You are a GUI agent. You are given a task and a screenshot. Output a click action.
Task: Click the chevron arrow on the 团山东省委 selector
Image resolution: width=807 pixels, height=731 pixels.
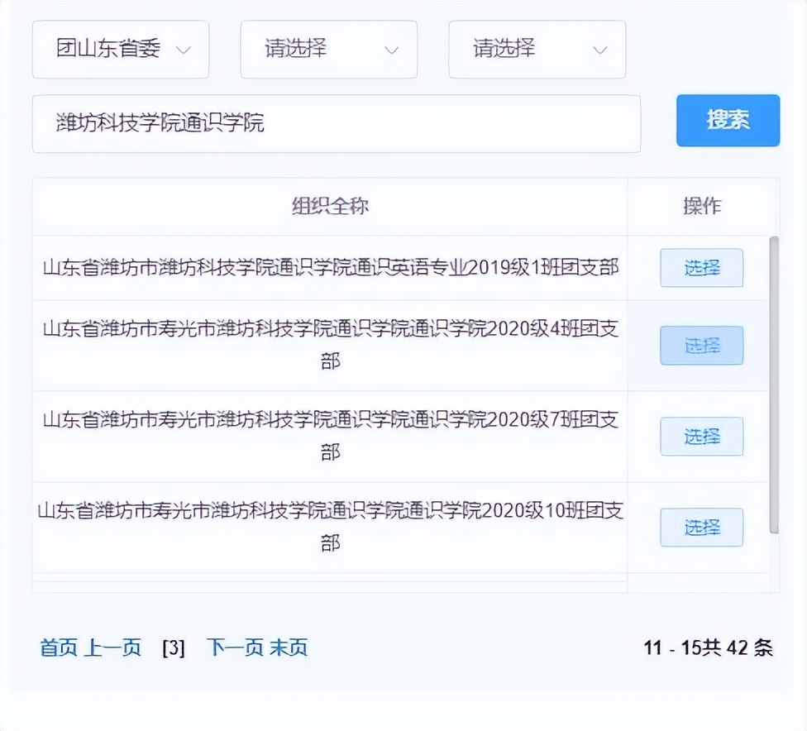click(184, 50)
